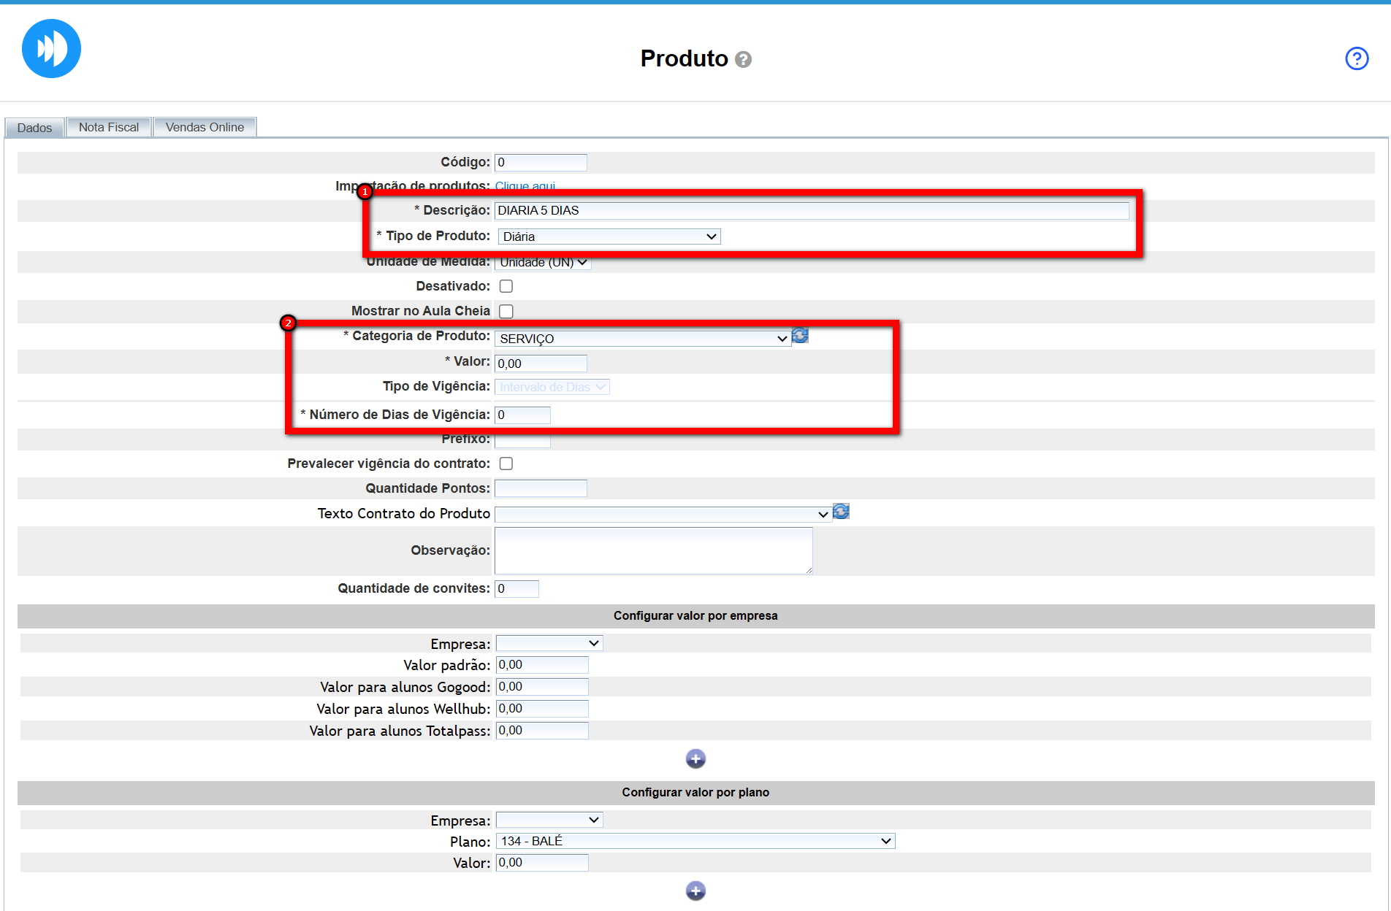The height and width of the screenshot is (911, 1391).
Task: Open the blue question mark help icon
Action: click(1356, 58)
